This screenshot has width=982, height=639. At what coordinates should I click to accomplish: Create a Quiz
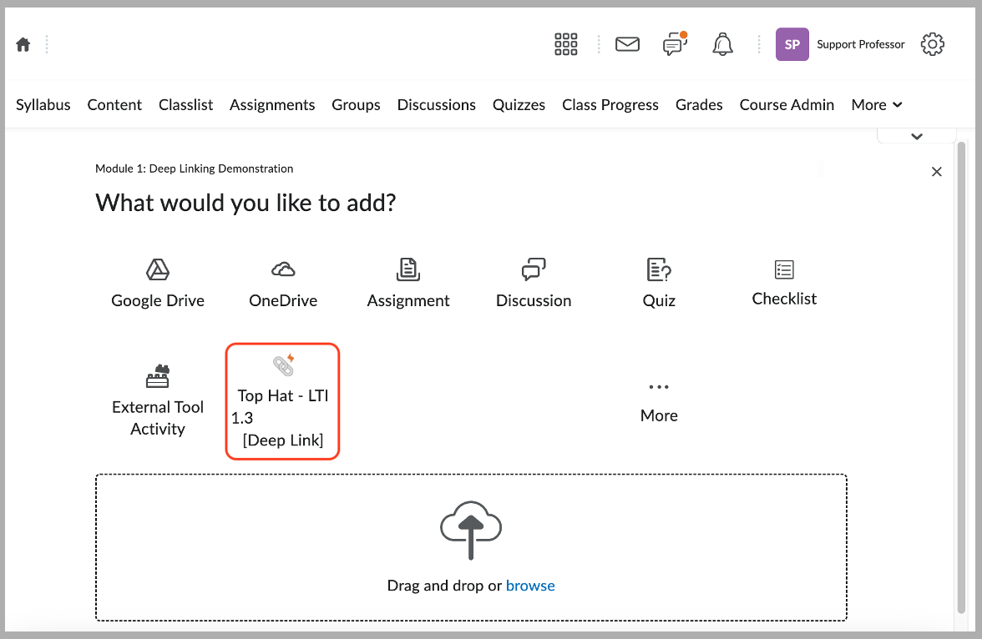coord(659,282)
